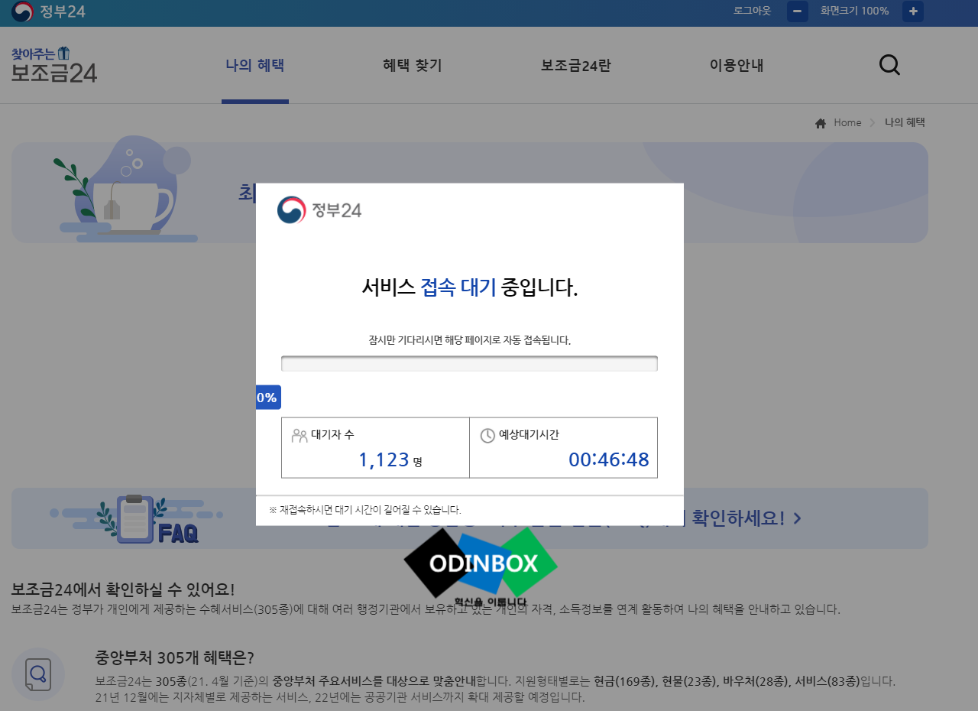Click the 화면크기 100% label

pos(854,11)
